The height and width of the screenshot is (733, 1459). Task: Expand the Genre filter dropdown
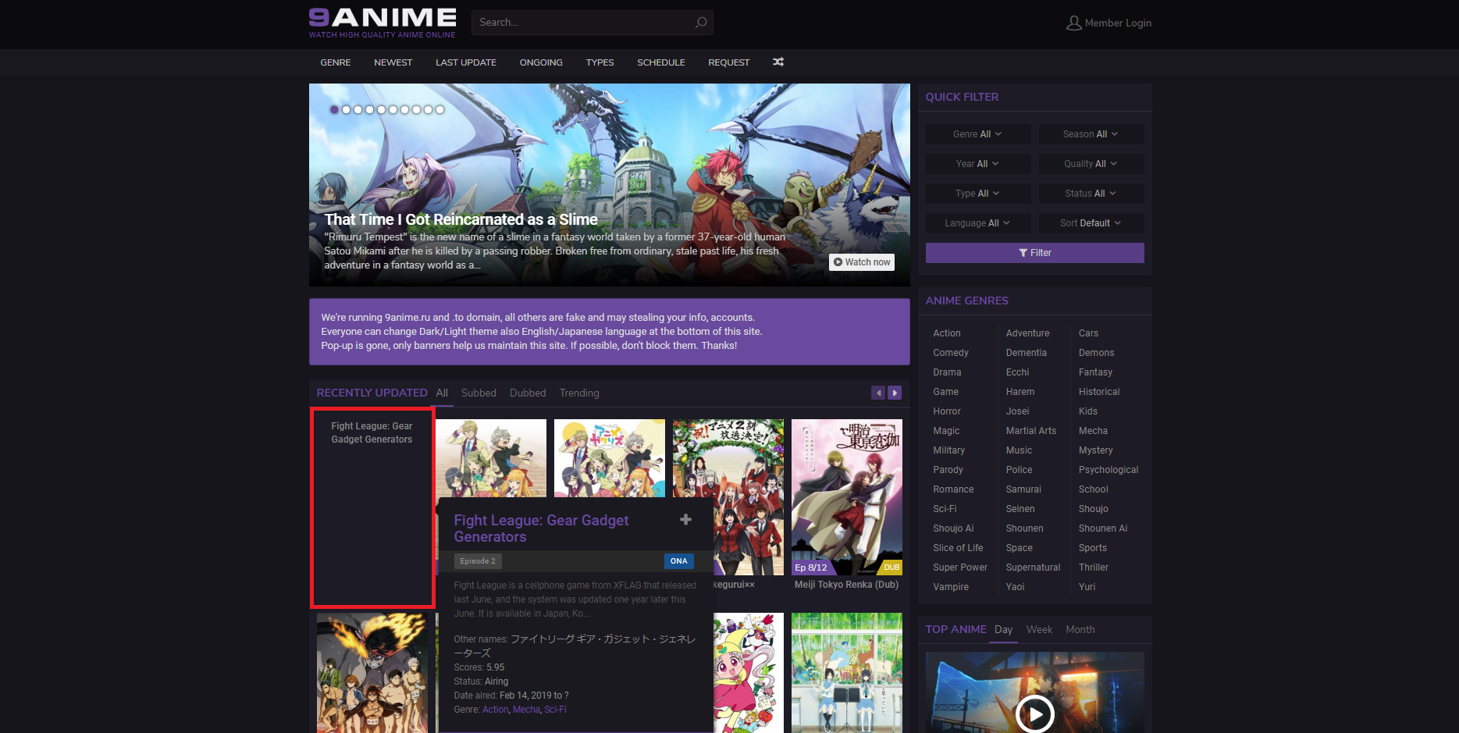point(977,134)
